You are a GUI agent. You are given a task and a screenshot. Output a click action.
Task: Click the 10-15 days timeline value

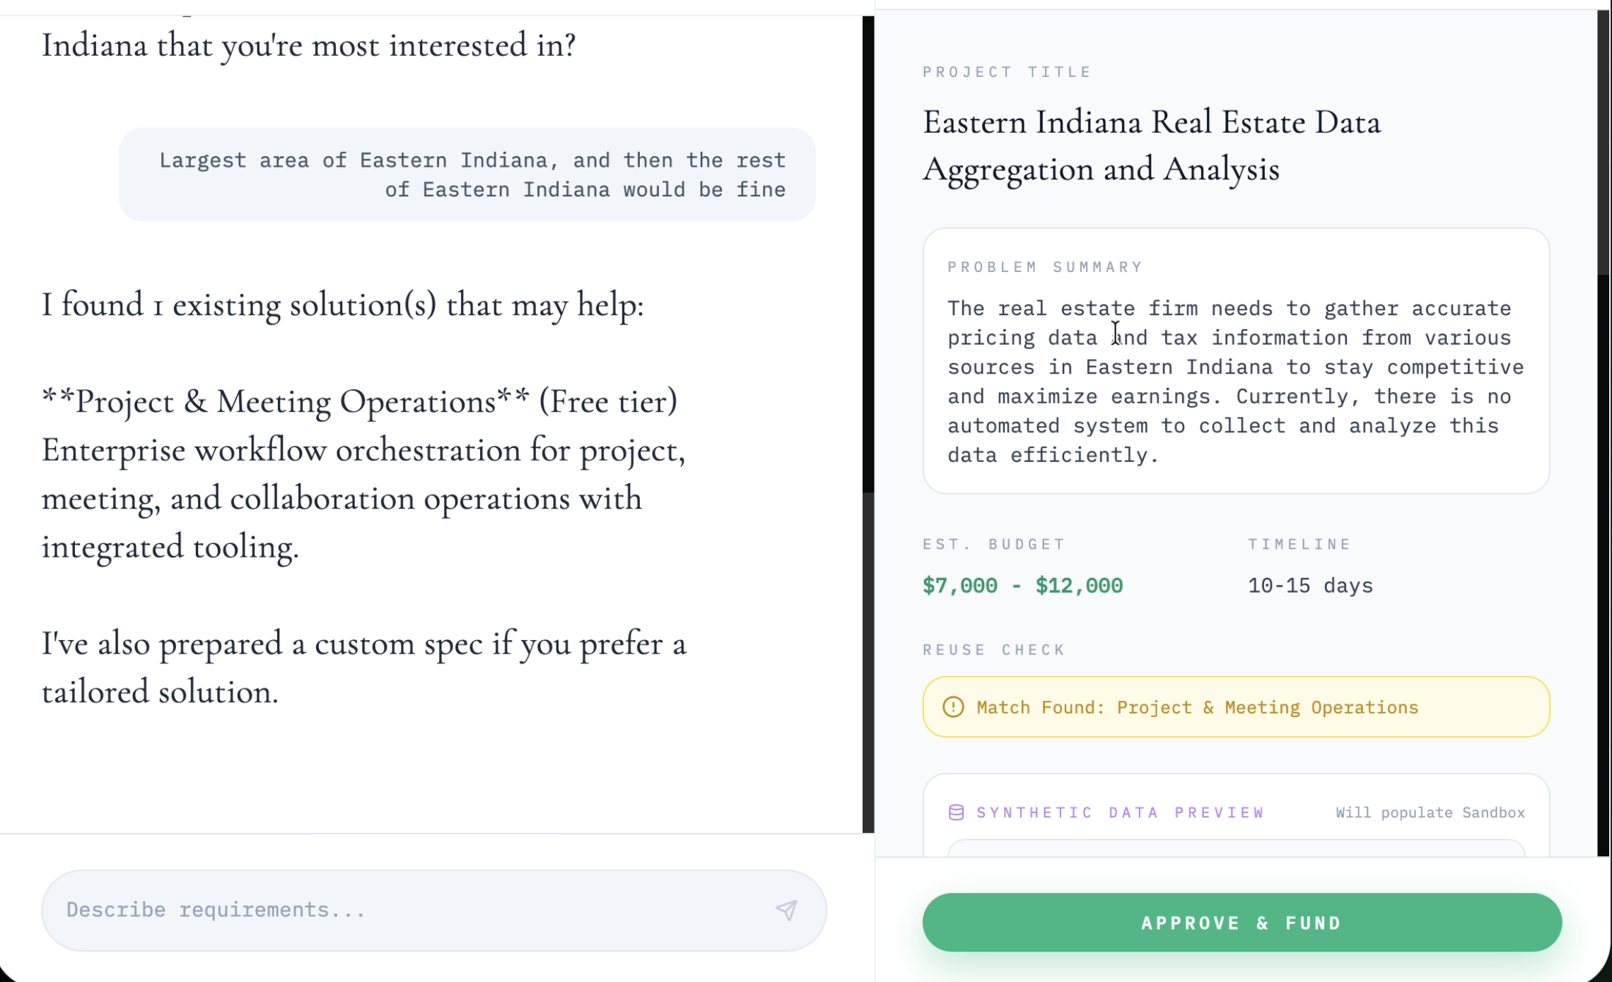(x=1310, y=586)
